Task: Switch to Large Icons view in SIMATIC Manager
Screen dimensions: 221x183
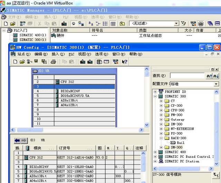Action: (91, 23)
